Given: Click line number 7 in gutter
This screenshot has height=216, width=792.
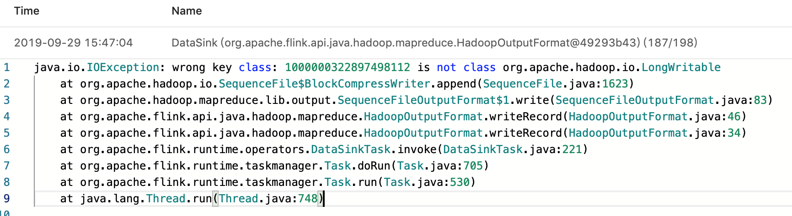Looking at the screenshot, I should pos(6,166).
